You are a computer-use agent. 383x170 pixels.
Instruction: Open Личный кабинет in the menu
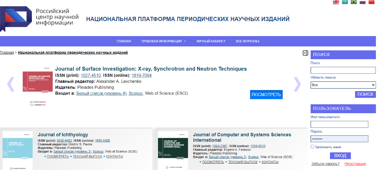211,41
